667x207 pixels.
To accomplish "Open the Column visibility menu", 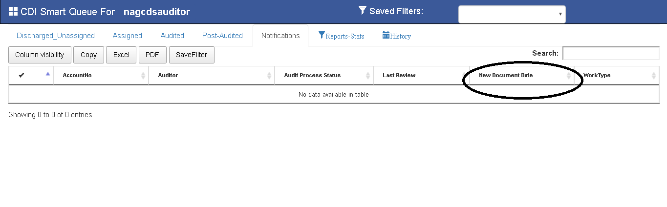I will point(40,55).
